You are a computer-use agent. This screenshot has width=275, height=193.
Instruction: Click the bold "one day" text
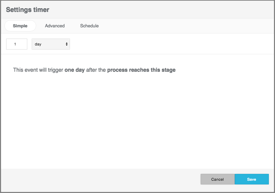[x=74, y=70]
